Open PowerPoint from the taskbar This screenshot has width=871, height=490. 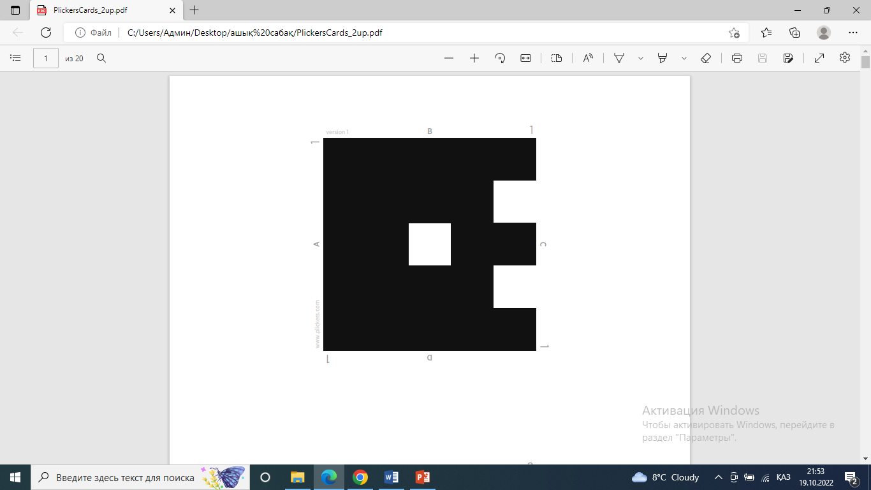[423, 477]
